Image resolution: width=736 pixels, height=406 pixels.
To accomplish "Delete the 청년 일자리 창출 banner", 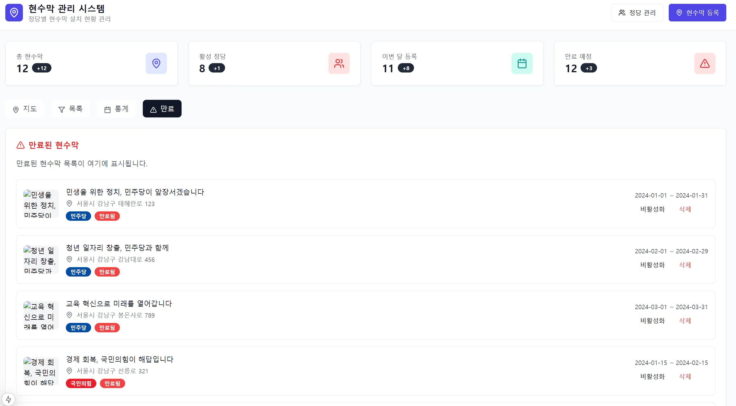I will point(685,265).
